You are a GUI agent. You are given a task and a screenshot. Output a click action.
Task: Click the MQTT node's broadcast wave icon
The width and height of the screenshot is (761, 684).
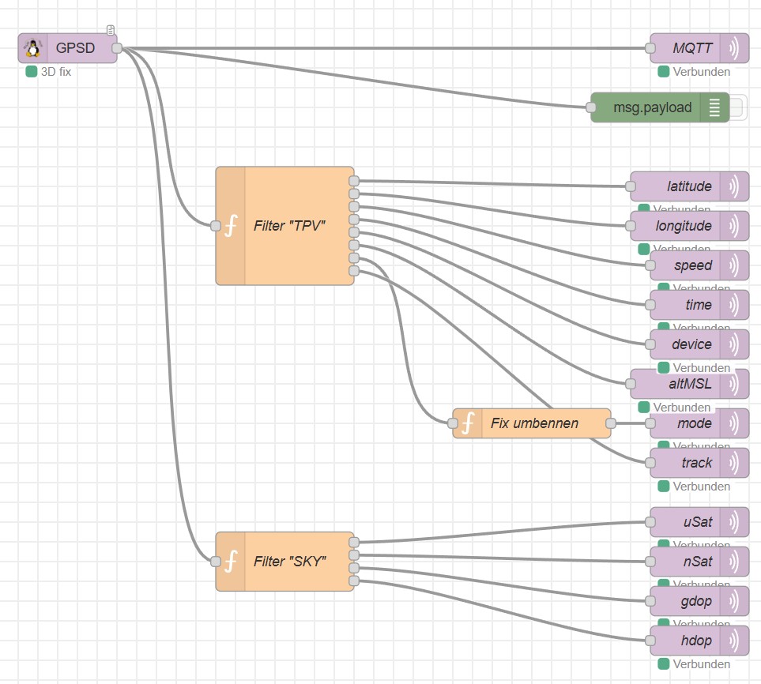click(x=736, y=48)
